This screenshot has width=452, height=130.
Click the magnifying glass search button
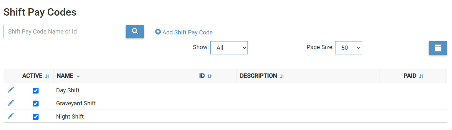(135, 31)
